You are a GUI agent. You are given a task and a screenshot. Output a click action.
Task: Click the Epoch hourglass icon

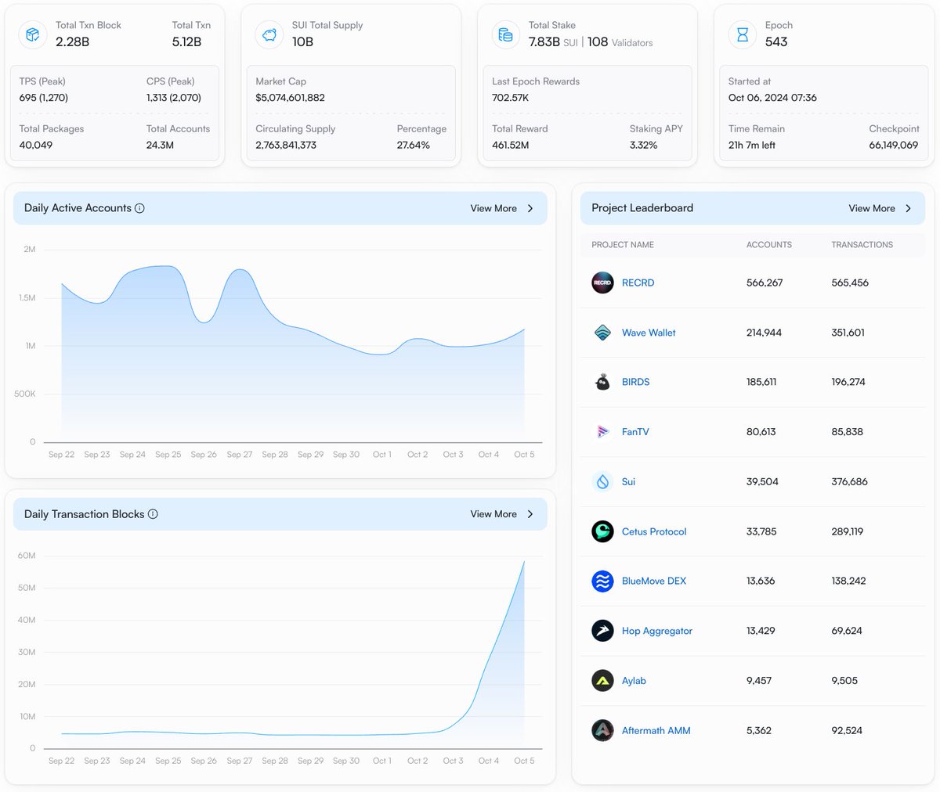743,34
